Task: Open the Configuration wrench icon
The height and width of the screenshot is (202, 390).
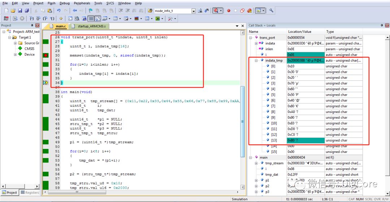Action: [x=271, y=11]
